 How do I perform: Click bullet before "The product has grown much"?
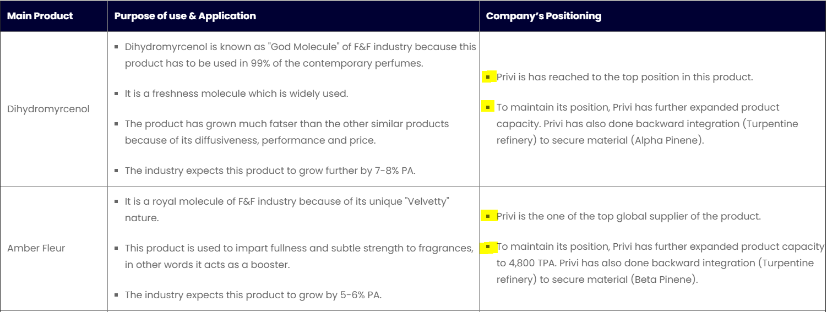(x=117, y=124)
